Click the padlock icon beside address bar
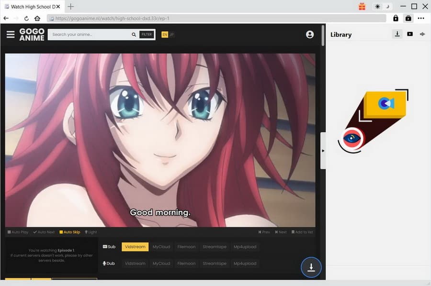Screen dimensions: 431x286 click(x=396, y=18)
